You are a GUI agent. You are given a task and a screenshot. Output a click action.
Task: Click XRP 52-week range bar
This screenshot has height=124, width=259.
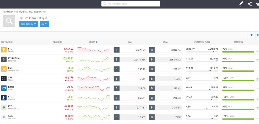[x=202, y=80]
